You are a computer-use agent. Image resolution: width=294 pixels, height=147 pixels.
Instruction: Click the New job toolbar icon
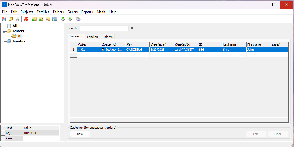click(x=4, y=19)
